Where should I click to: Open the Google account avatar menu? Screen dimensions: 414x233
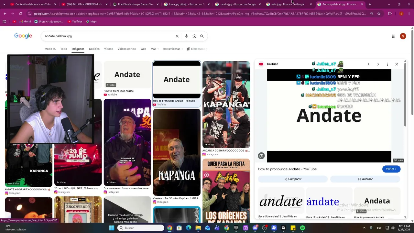pos(403,36)
